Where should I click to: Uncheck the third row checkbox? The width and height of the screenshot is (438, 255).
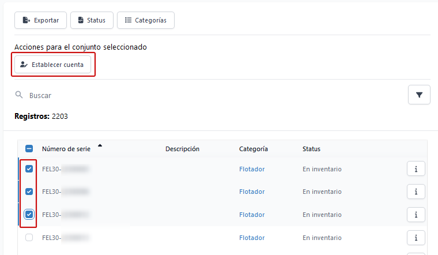pyautogui.click(x=29, y=215)
